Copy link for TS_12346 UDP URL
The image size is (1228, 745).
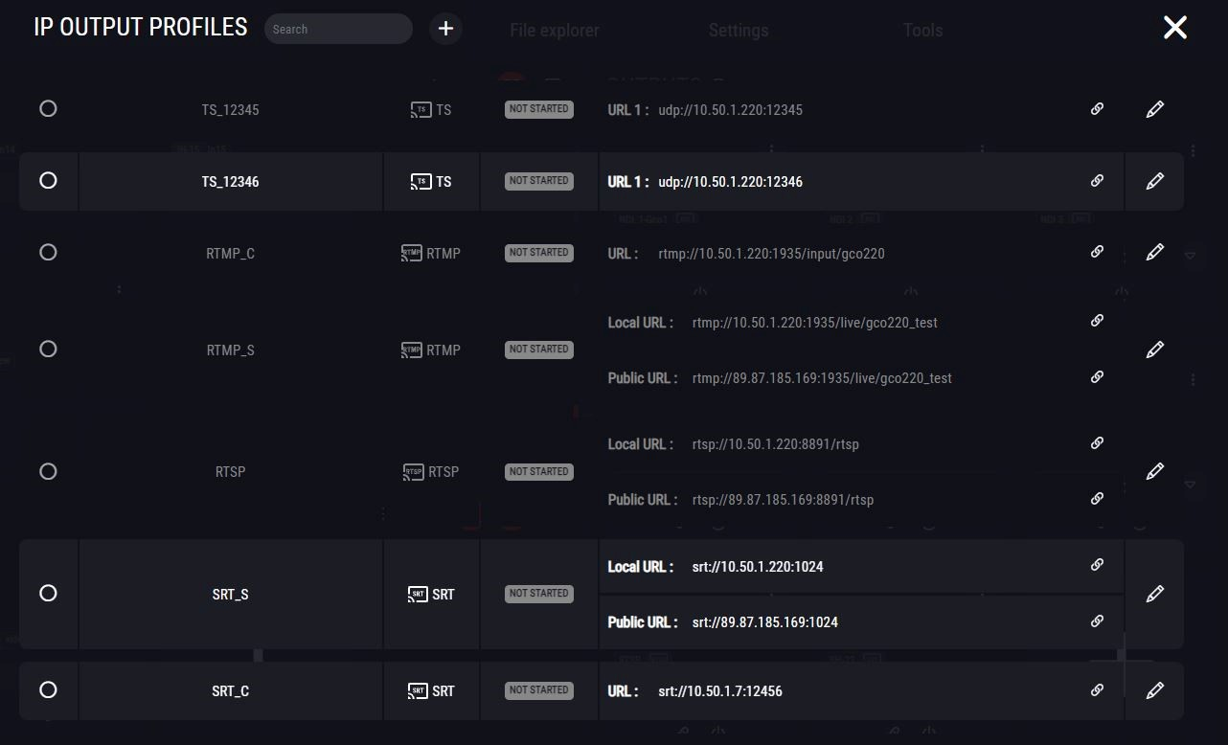1097,181
